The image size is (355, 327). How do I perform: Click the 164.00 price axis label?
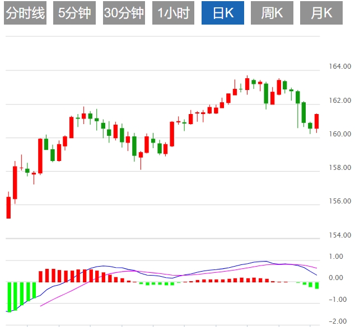tap(340, 67)
